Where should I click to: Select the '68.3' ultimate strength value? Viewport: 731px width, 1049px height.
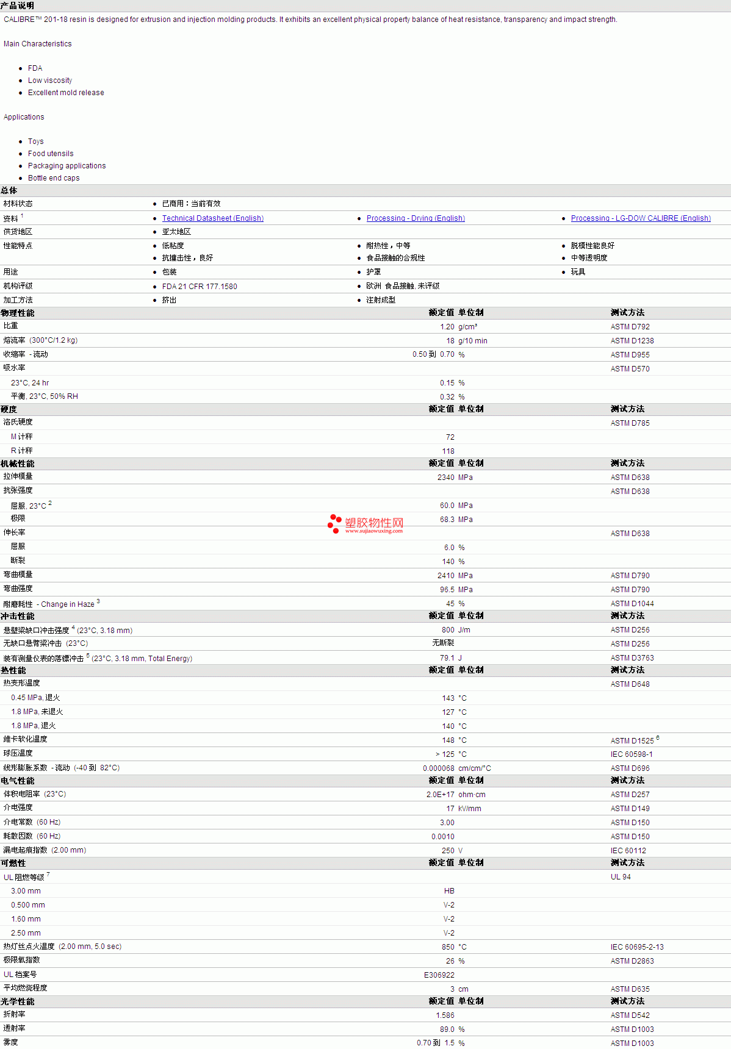tap(447, 520)
